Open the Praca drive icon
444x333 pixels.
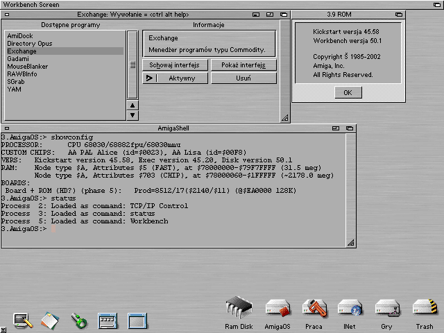coord(314,309)
